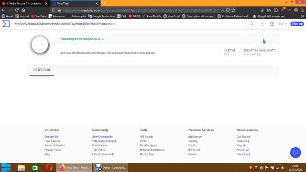Click the upload file arrow icon
This screenshot has height=172, width=306.
(262, 24)
